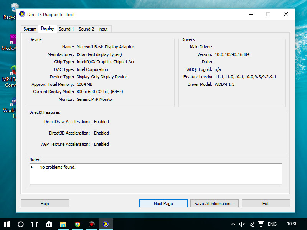This screenshot has height=230, width=307.
Task: Click 'Display-Only Display Device' value
Action: point(102,77)
